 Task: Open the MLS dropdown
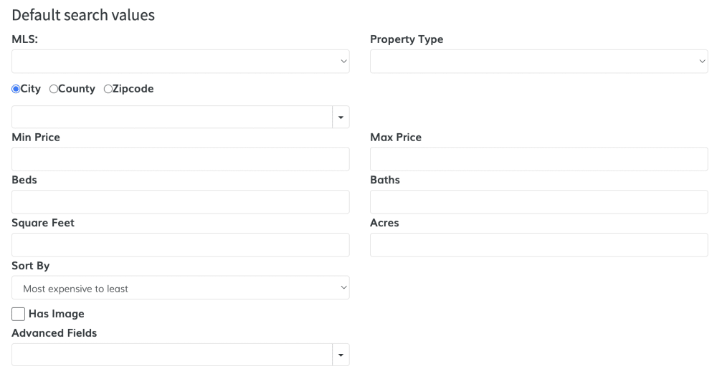click(x=180, y=62)
